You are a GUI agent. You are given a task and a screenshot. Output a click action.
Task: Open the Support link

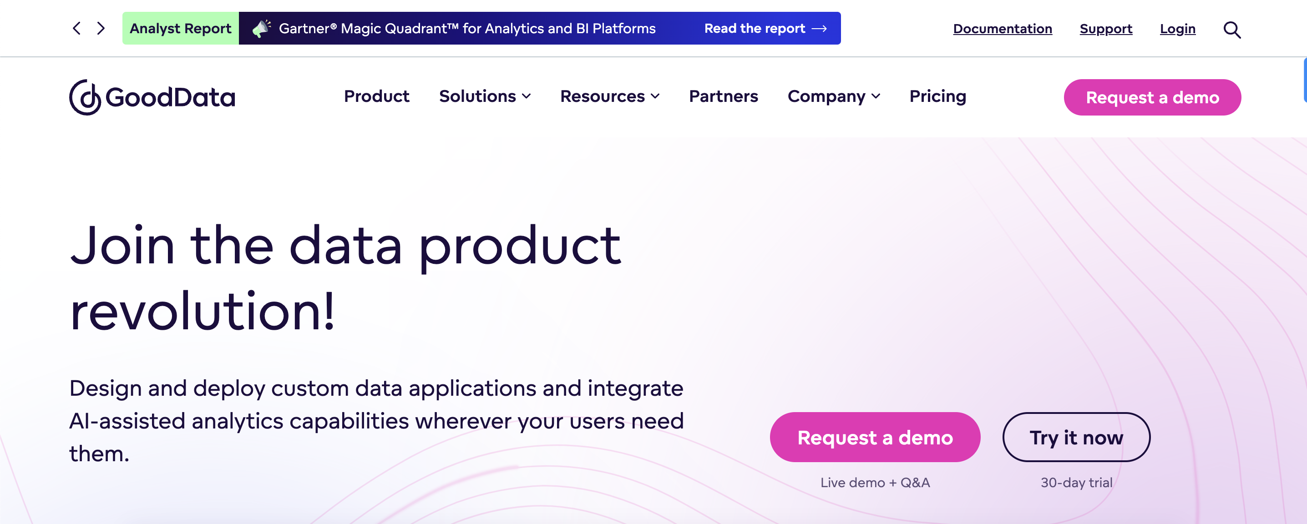point(1106,29)
